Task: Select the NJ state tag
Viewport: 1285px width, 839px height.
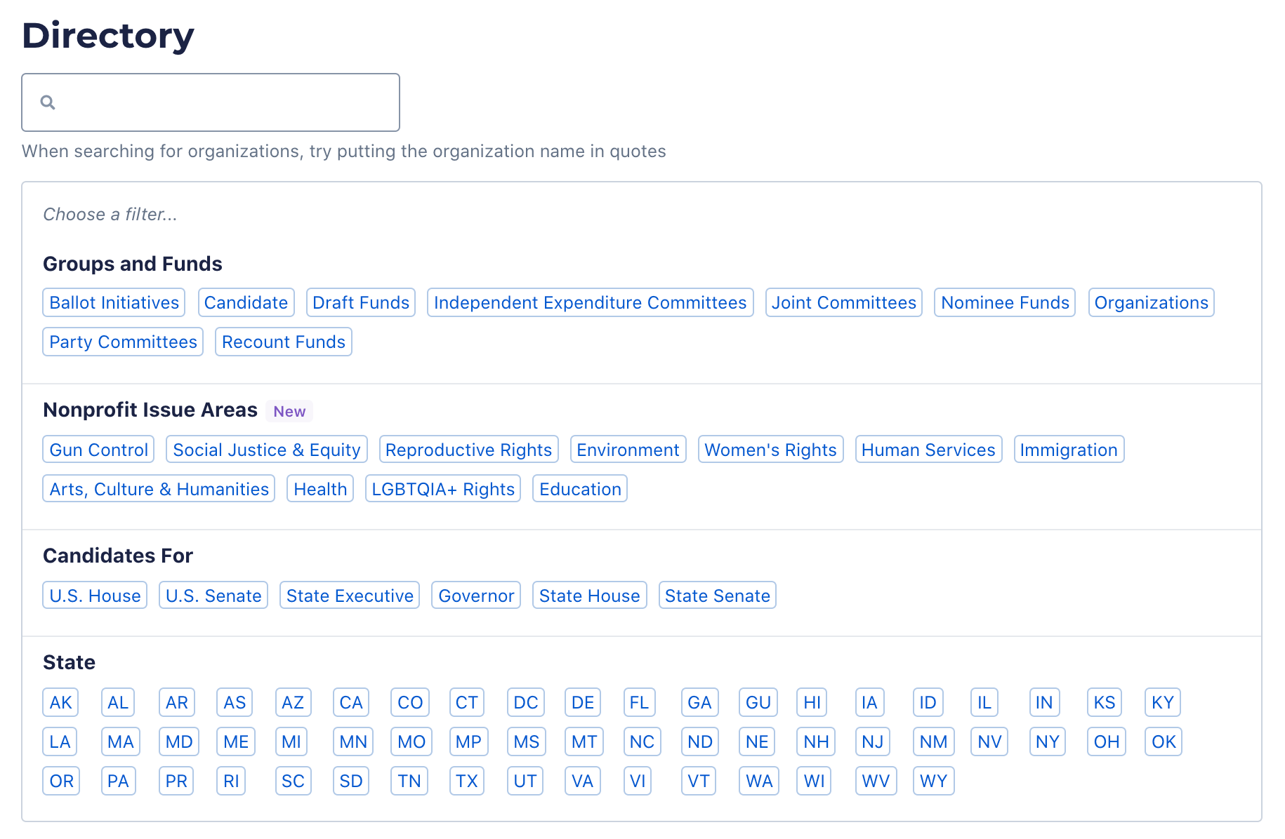Action: click(873, 741)
